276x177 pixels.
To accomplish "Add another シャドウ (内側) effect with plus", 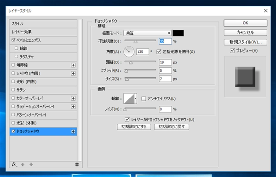I will pos(73,74).
